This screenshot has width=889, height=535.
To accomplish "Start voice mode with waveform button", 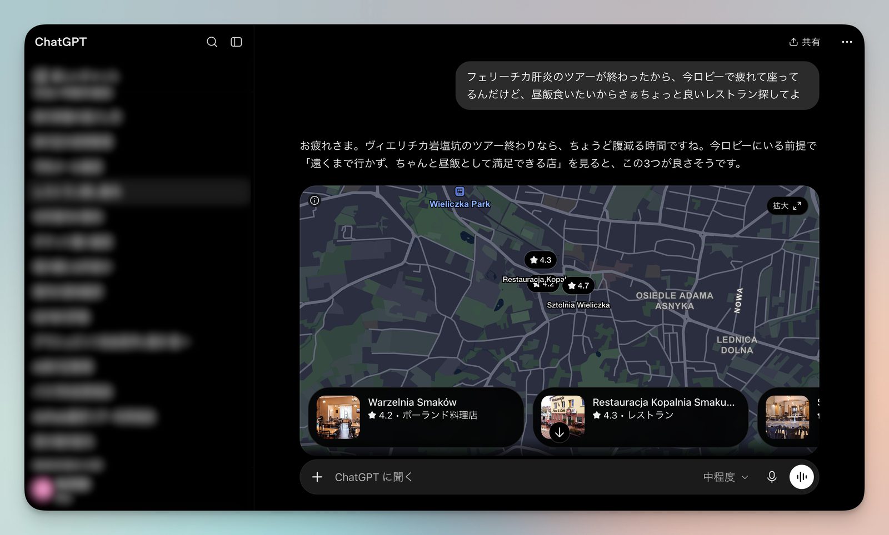I will [x=802, y=477].
